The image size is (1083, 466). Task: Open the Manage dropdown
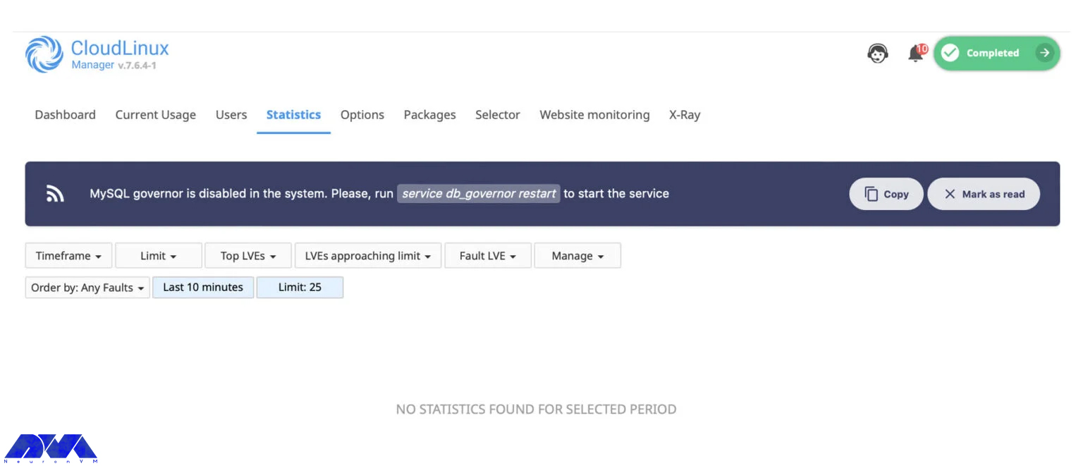pos(577,255)
